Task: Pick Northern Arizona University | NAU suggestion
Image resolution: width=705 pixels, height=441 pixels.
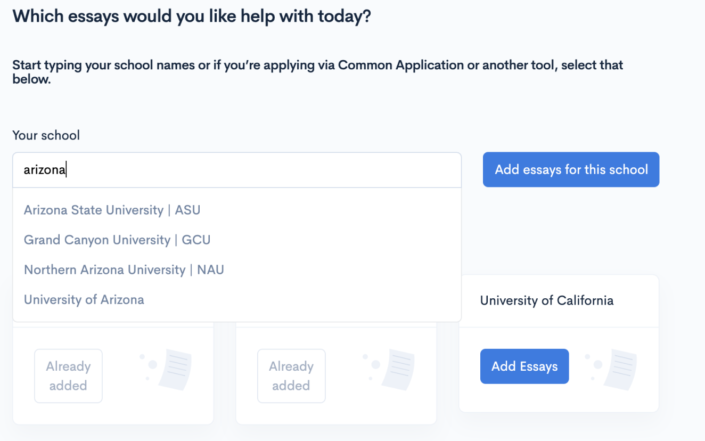Action: 124,269
